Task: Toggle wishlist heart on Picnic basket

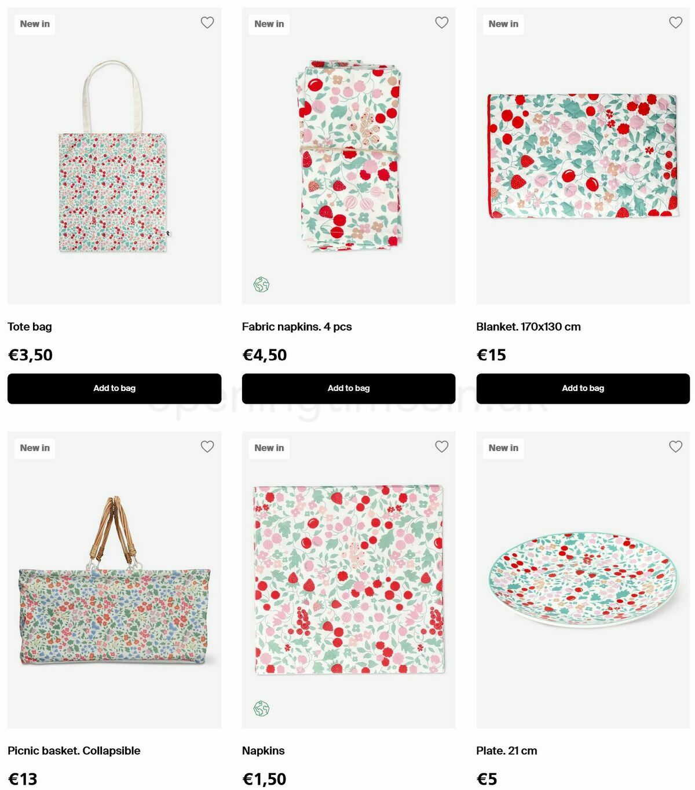Action: click(207, 447)
